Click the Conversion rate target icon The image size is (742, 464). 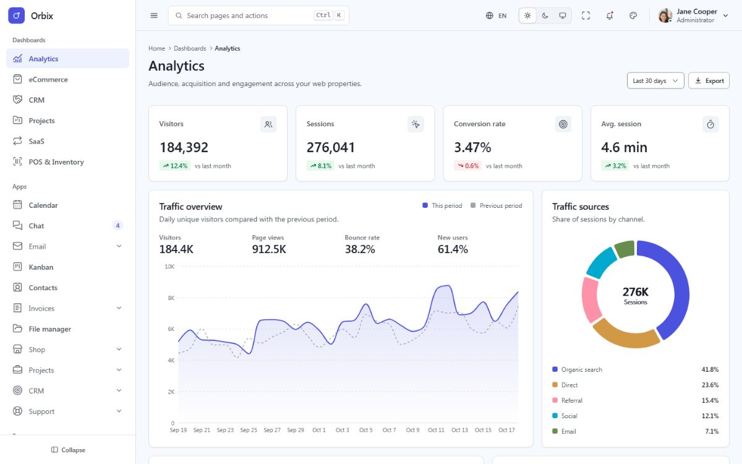[x=563, y=124]
